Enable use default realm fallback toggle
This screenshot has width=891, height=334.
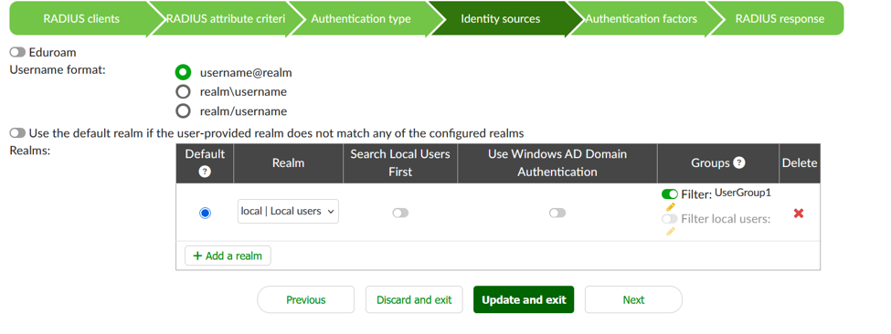pyautogui.click(x=17, y=133)
